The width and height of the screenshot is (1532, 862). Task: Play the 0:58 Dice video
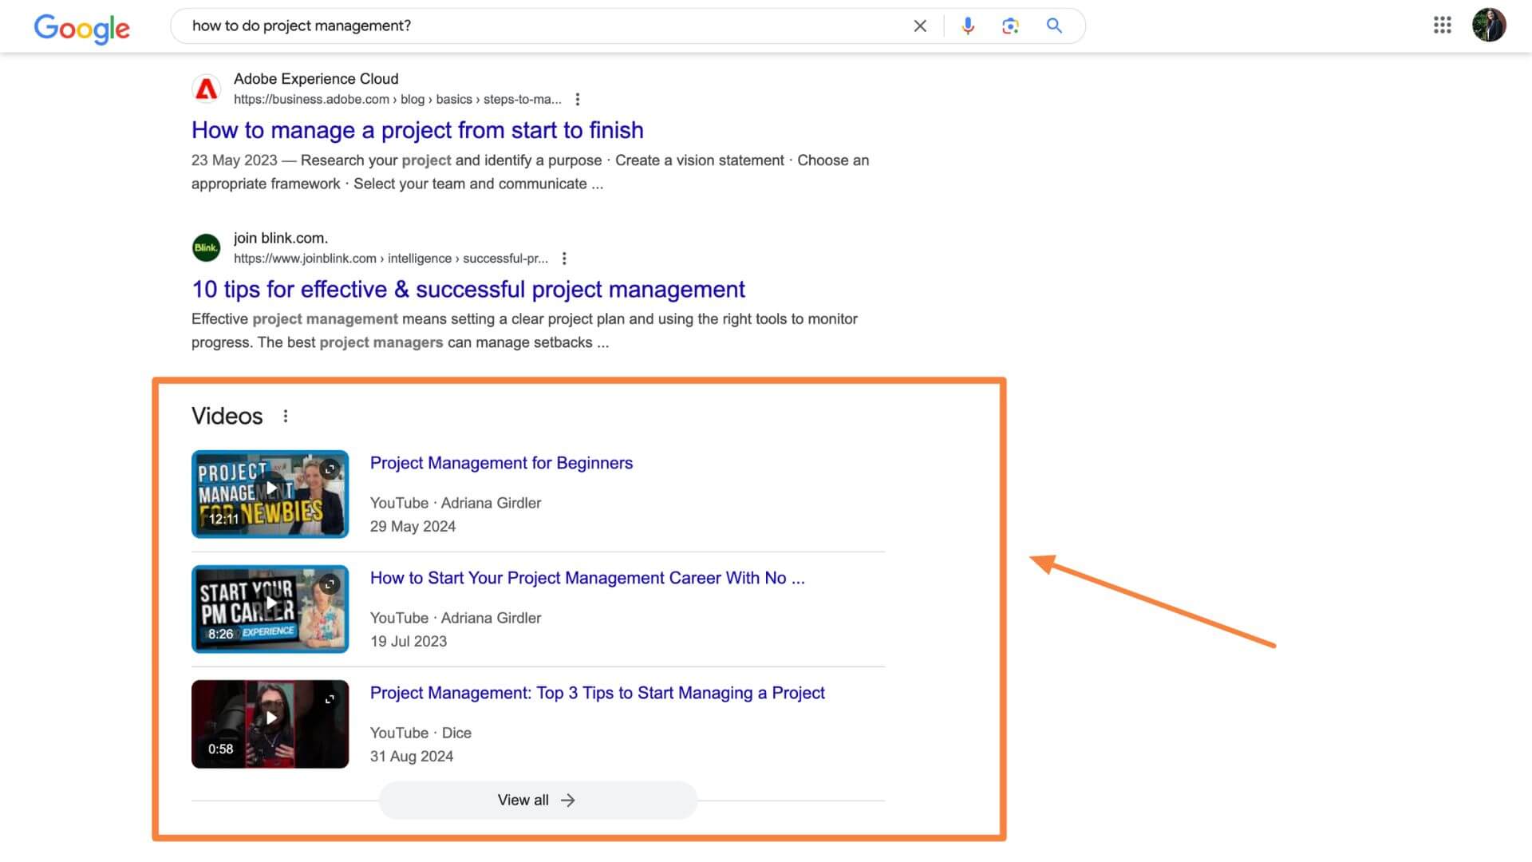(271, 718)
